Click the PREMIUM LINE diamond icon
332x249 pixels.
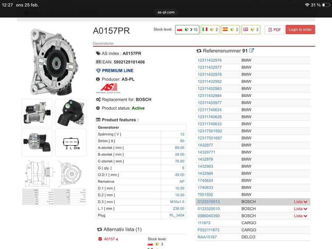(x=98, y=71)
